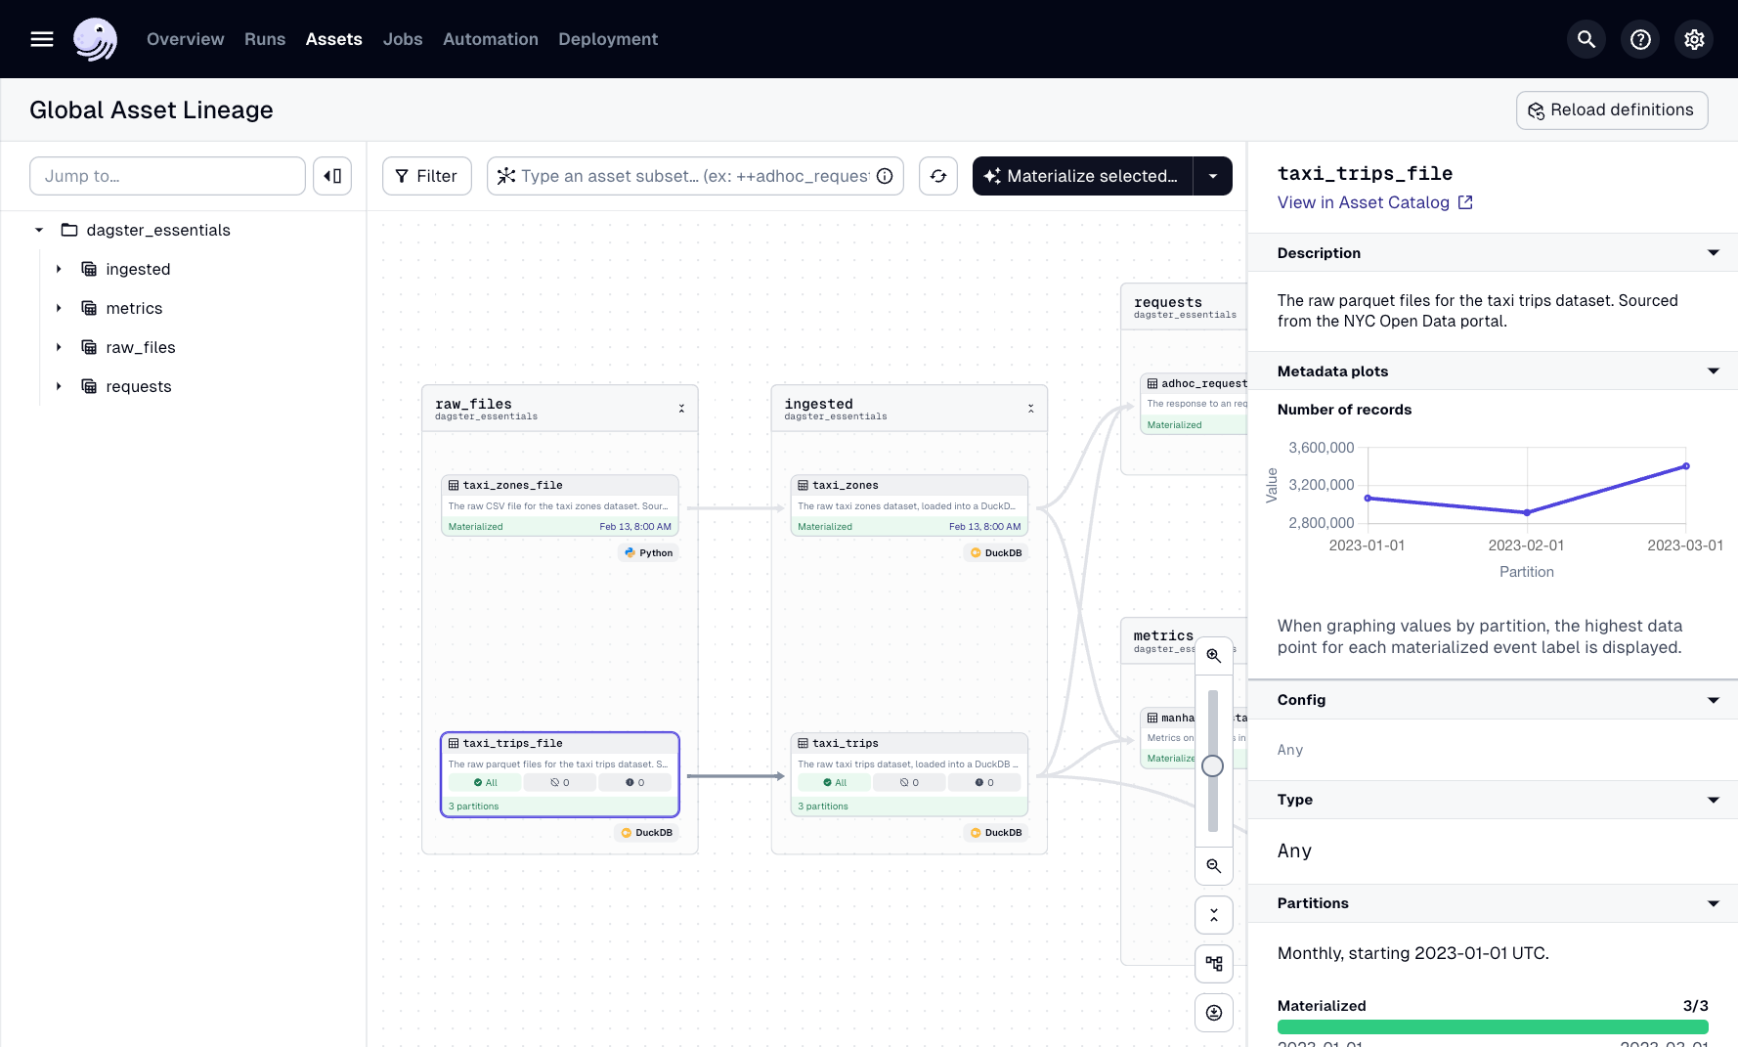
Task: Open the settings gear
Action: point(1694,39)
